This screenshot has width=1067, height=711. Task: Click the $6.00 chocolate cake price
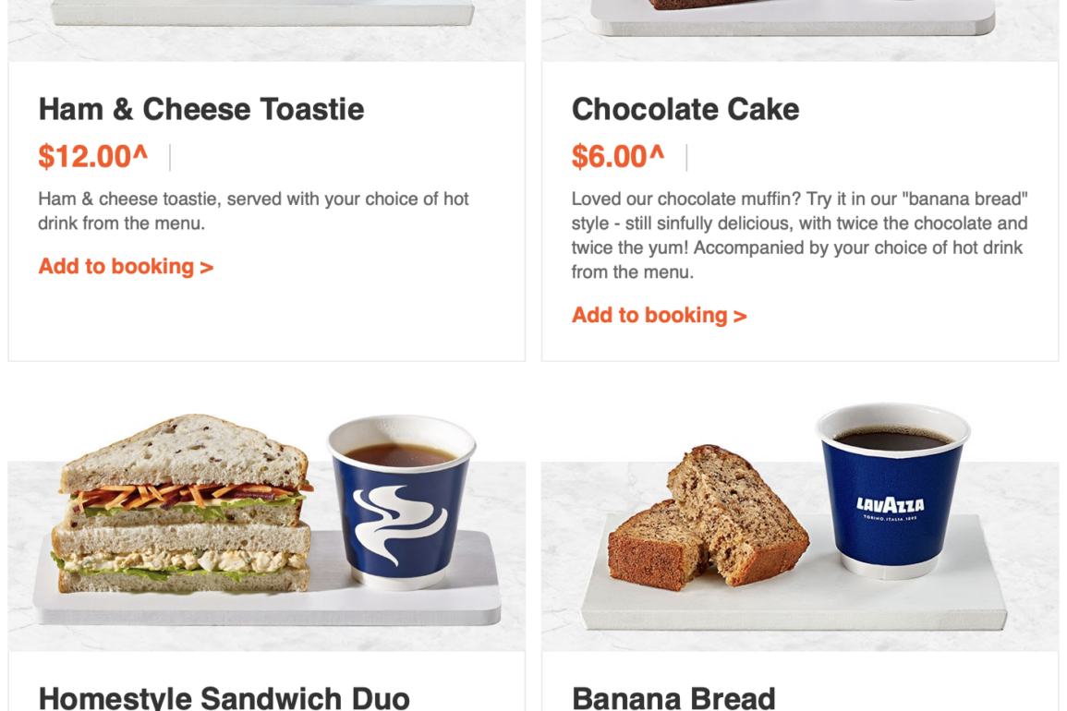point(618,156)
